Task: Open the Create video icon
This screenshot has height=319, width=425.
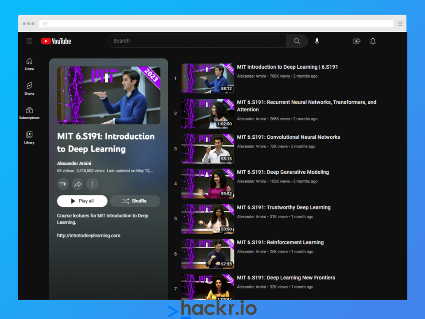Action: (357, 41)
